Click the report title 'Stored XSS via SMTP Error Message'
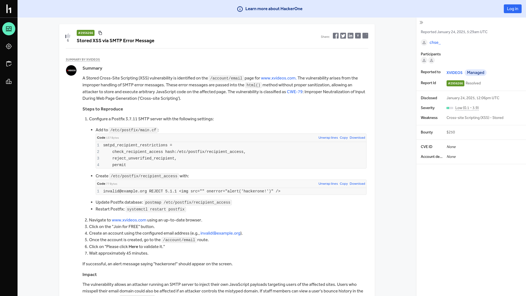 pos(115,41)
